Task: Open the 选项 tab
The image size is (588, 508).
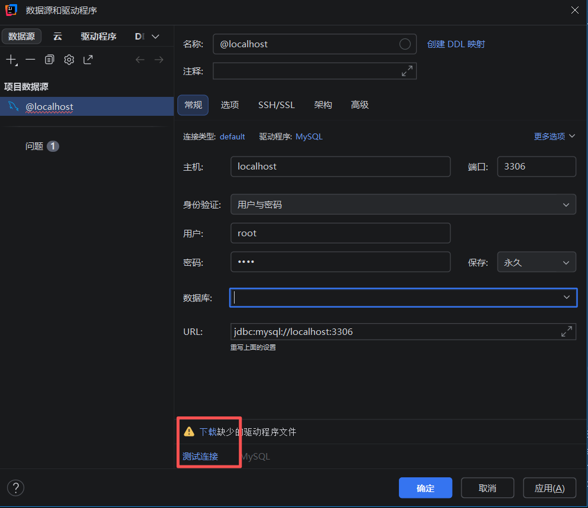Action: pyautogui.click(x=229, y=105)
